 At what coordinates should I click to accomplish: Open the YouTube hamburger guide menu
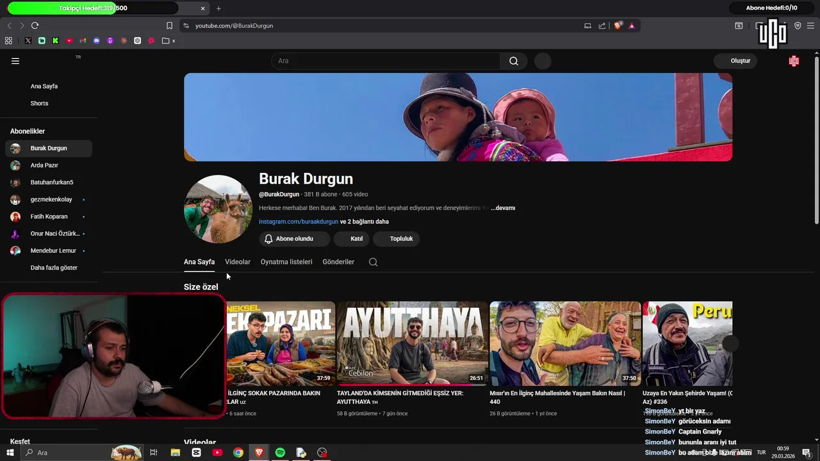15,61
